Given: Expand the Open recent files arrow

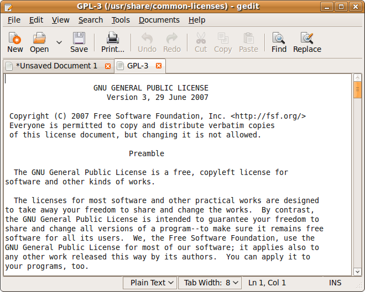Looking at the screenshot, I should click(x=59, y=41).
